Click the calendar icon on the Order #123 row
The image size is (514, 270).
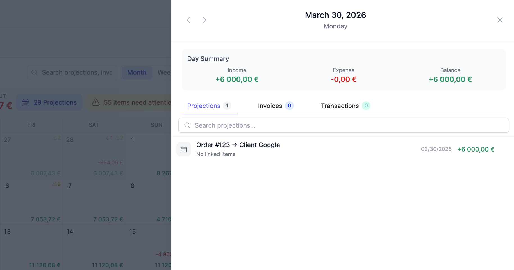tap(184, 149)
